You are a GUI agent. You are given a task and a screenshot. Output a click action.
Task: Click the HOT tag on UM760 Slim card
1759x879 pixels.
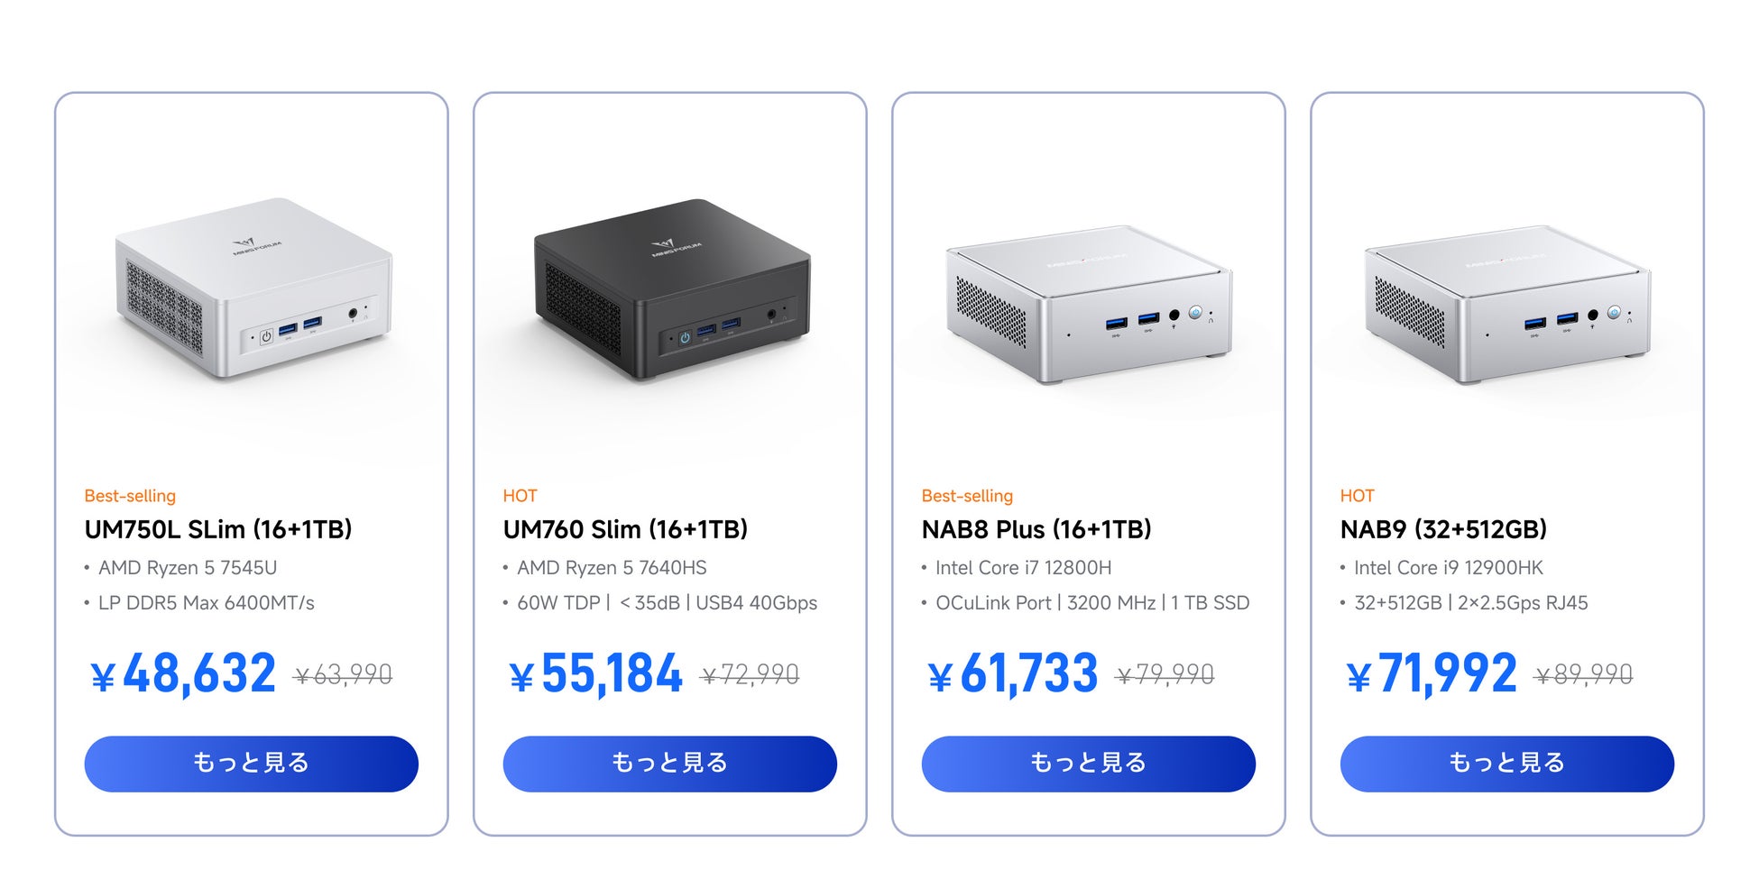tap(520, 496)
